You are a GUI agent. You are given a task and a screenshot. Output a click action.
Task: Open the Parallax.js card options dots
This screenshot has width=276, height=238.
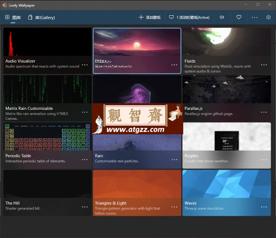coord(264,112)
